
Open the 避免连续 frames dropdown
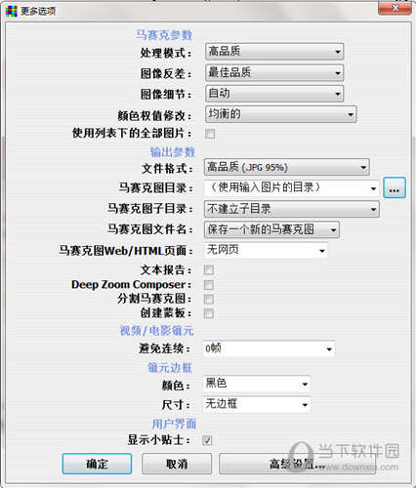pos(269,348)
